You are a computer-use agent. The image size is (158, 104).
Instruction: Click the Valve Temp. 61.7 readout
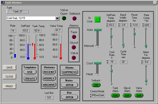pos(58,30)
